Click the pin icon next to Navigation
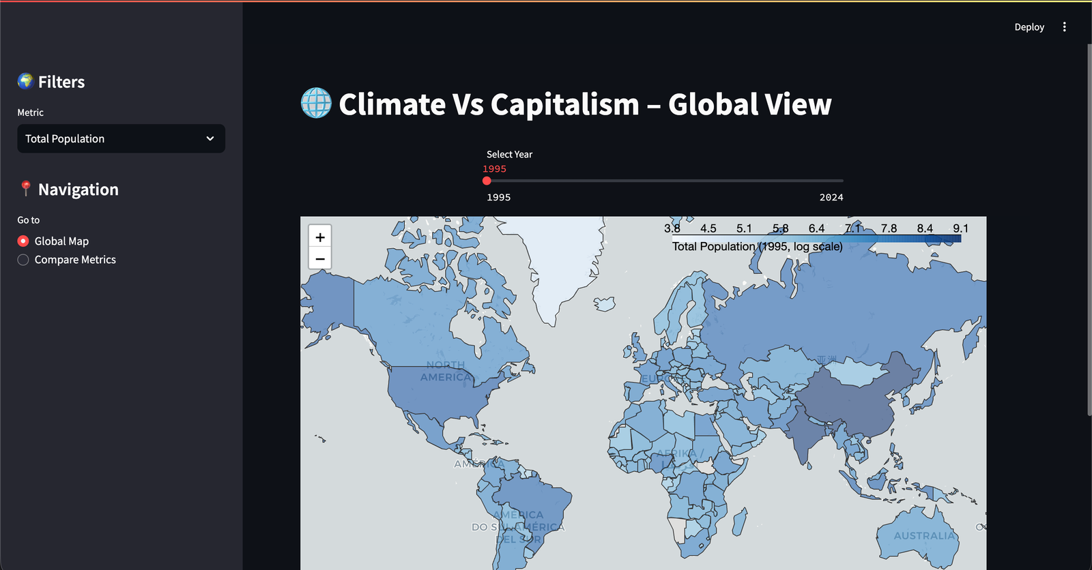This screenshot has width=1092, height=570. click(25, 189)
